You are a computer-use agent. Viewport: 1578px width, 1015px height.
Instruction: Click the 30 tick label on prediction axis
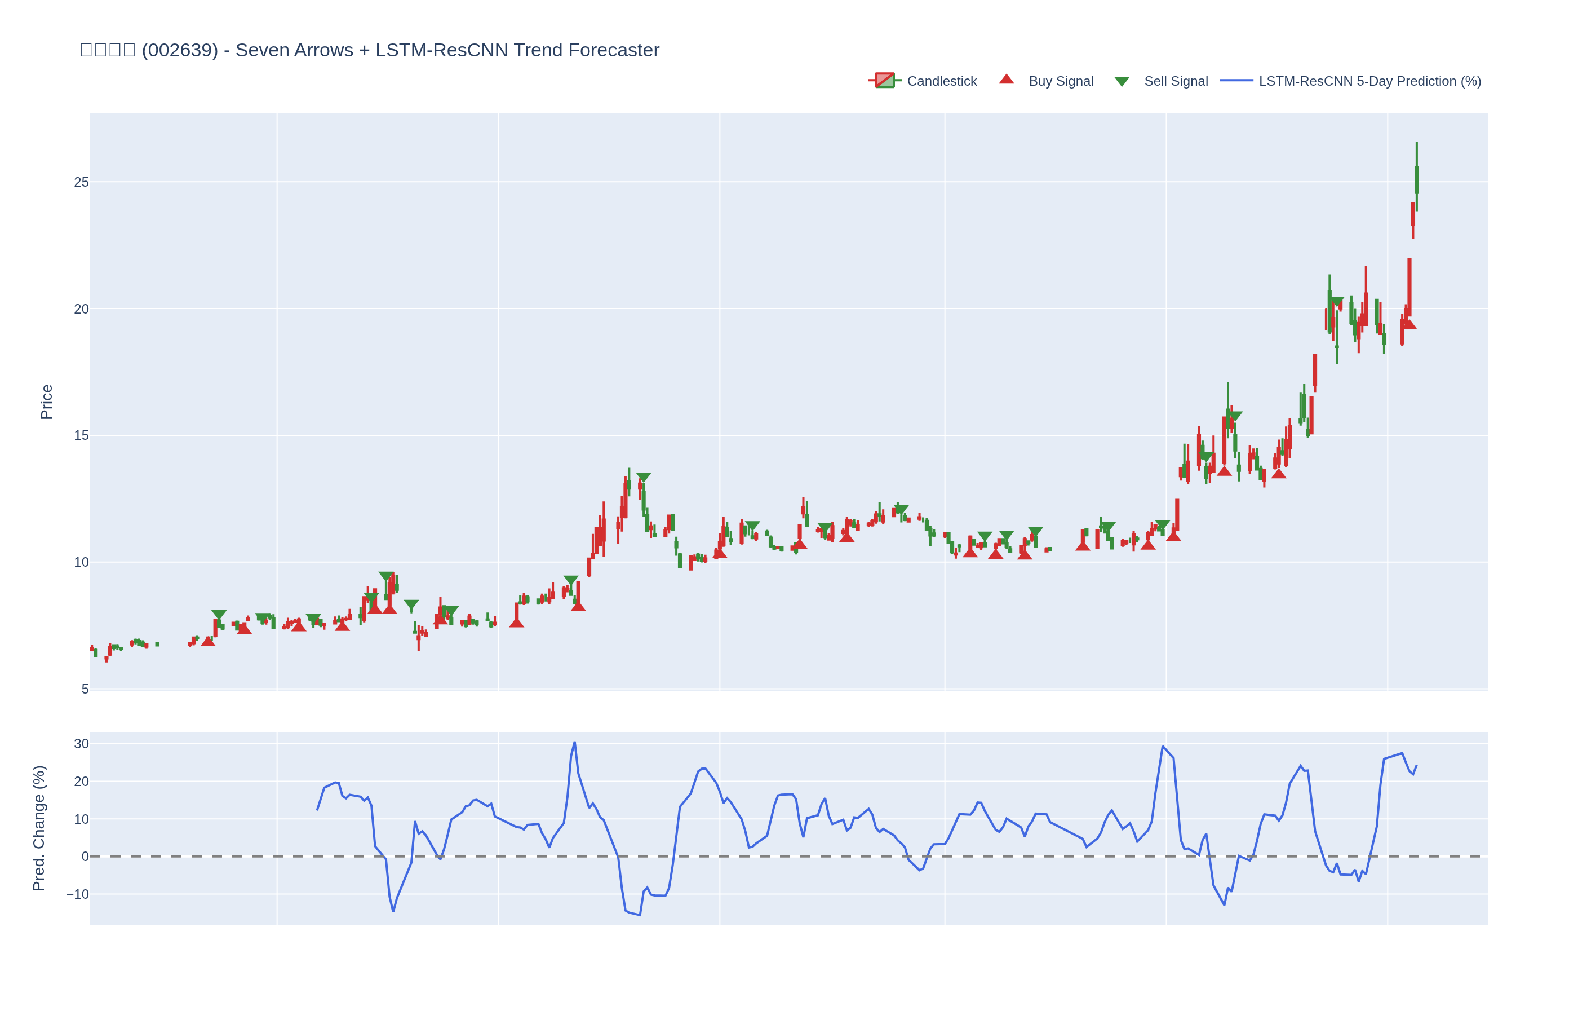[x=81, y=743]
